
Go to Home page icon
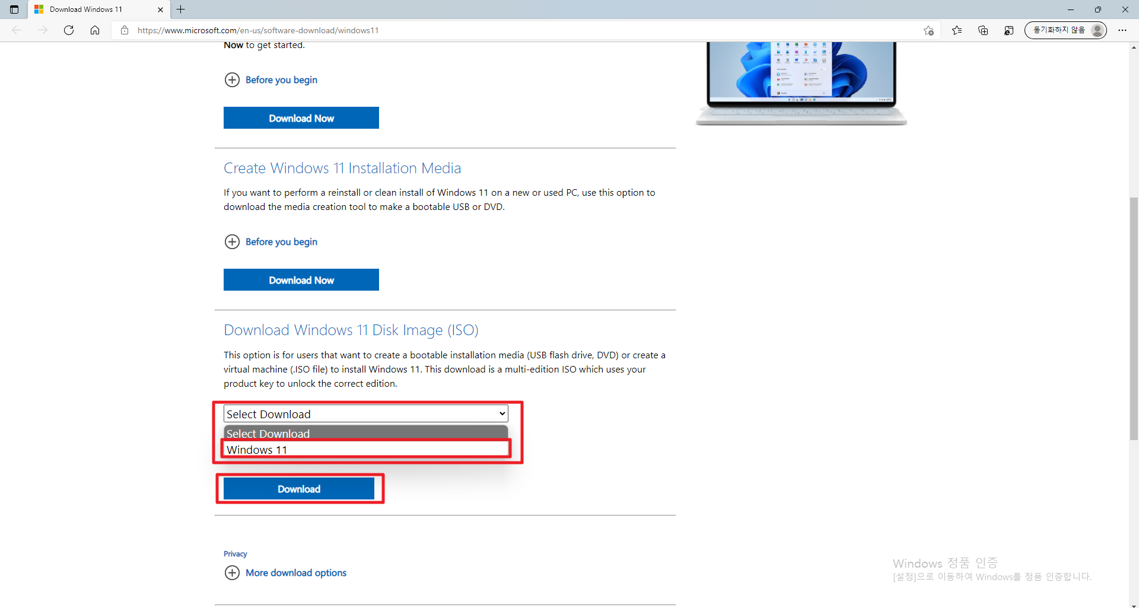tap(95, 30)
